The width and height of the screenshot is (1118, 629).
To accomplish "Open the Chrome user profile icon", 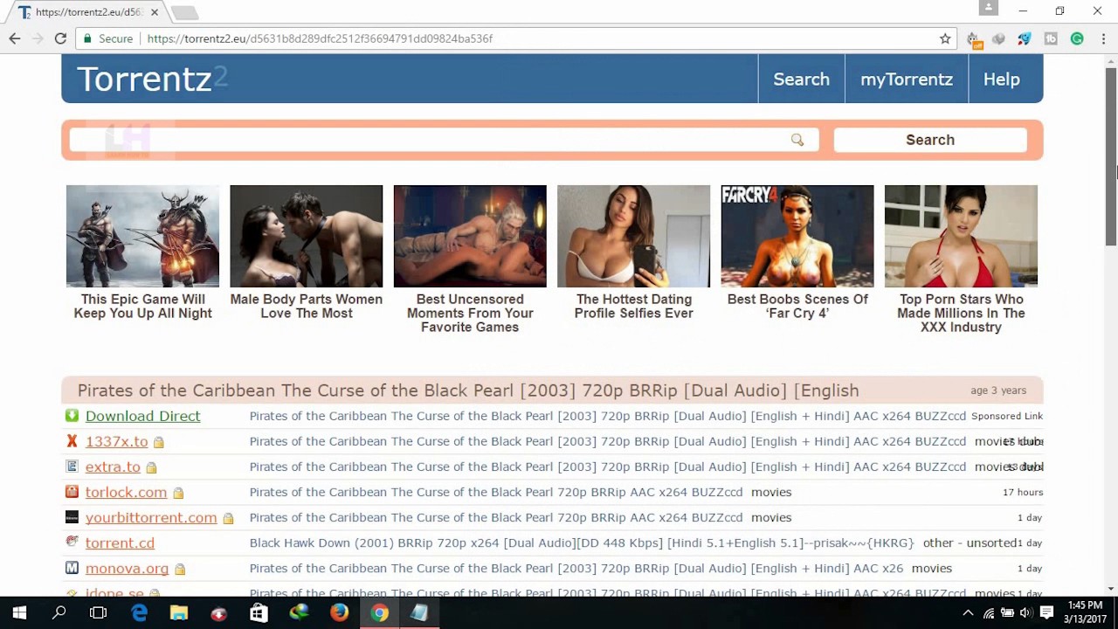I will click(x=989, y=8).
